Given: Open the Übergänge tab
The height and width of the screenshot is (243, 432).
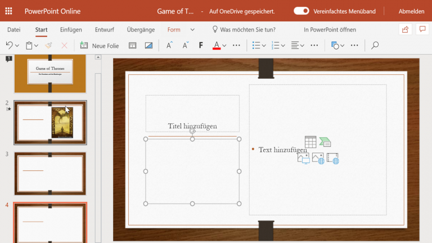Looking at the screenshot, I should coord(141,30).
